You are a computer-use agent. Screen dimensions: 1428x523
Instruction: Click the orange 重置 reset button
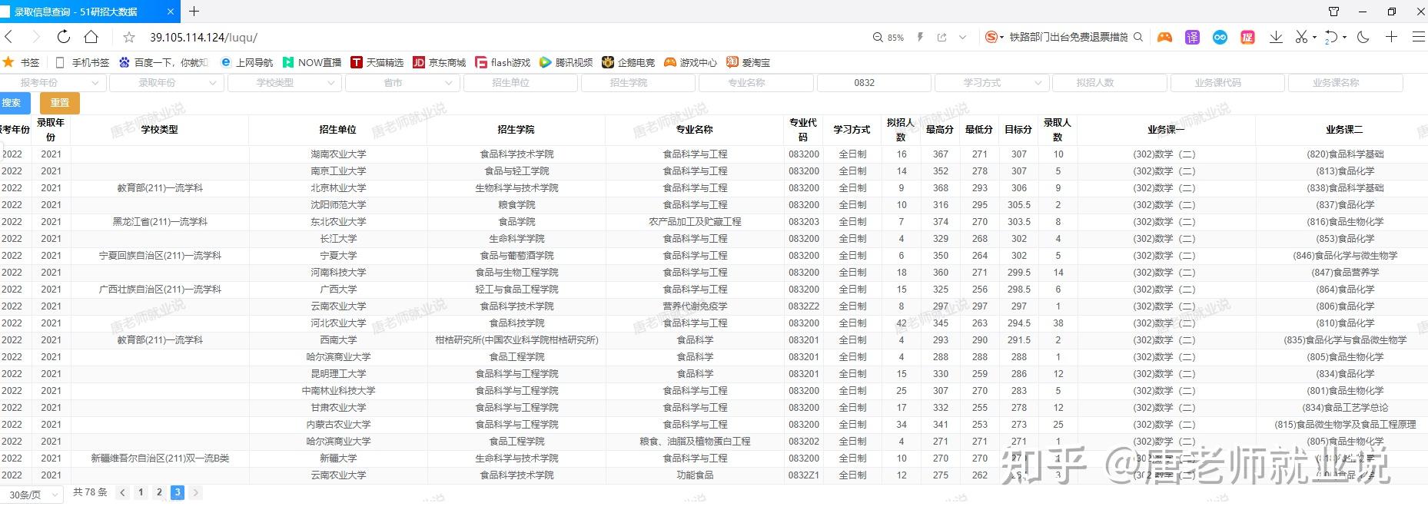(x=59, y=103)
